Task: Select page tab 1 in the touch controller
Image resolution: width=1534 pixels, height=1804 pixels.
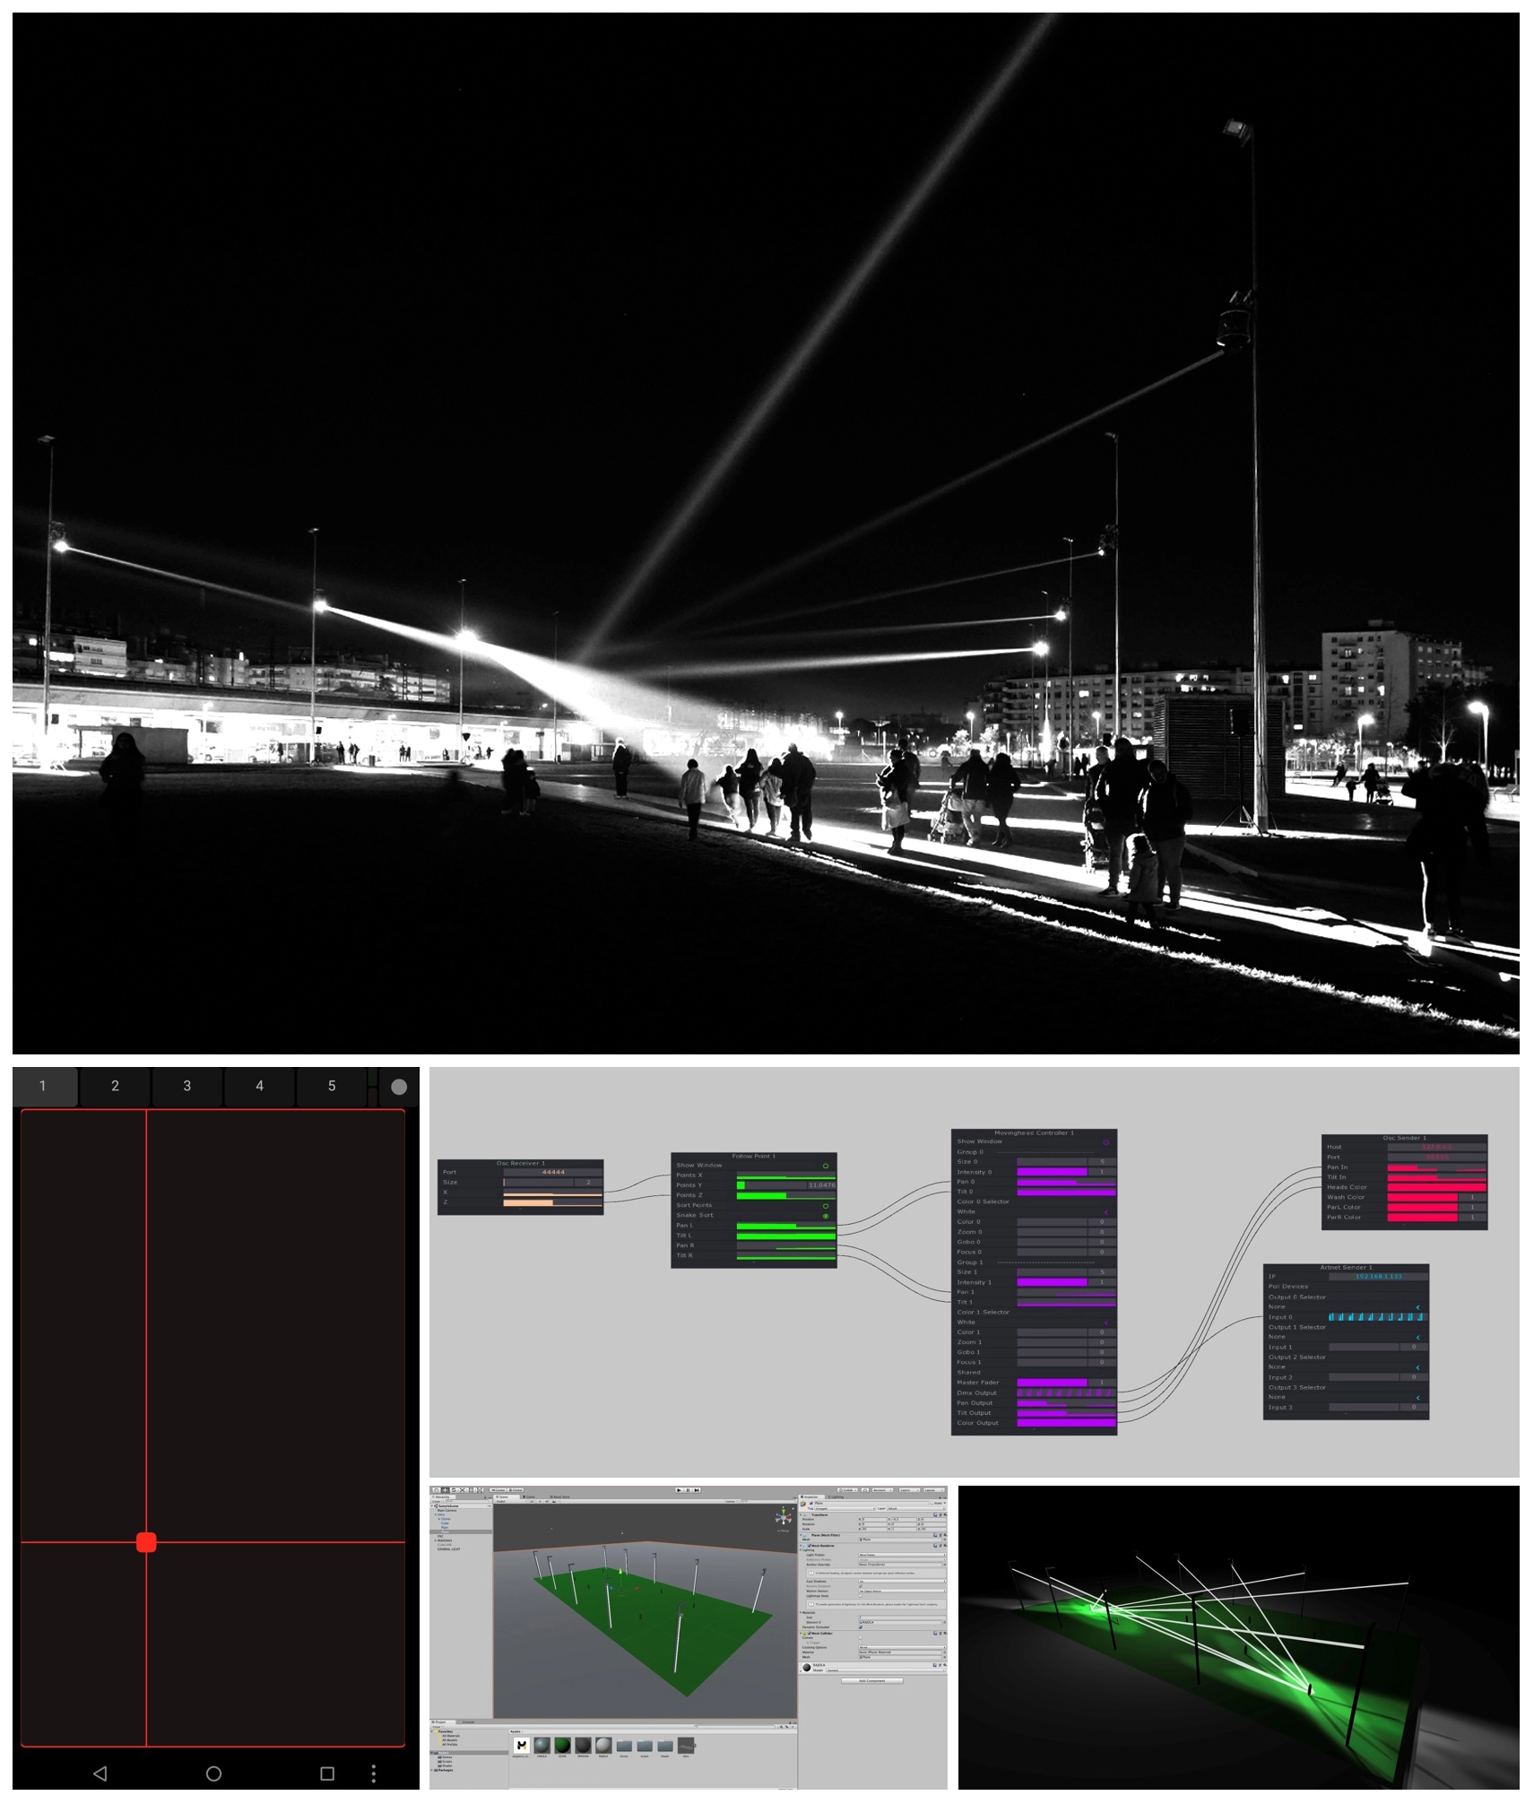Action: 42,1086
